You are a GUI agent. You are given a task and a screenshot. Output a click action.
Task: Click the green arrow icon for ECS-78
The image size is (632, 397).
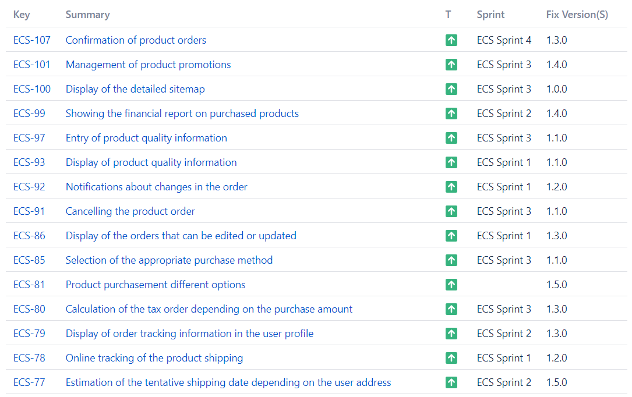point(451,358)
